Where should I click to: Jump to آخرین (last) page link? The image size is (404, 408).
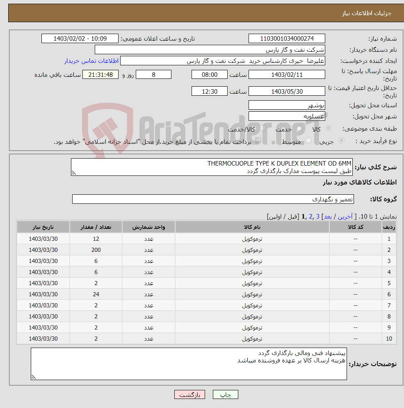coord(345,217)
